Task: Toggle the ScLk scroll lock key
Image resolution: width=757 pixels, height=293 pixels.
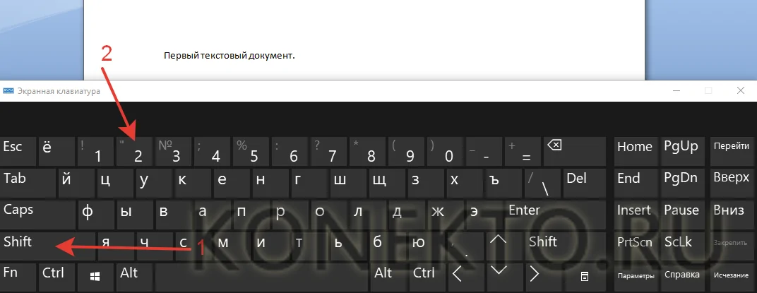Action: pos(683,246)
